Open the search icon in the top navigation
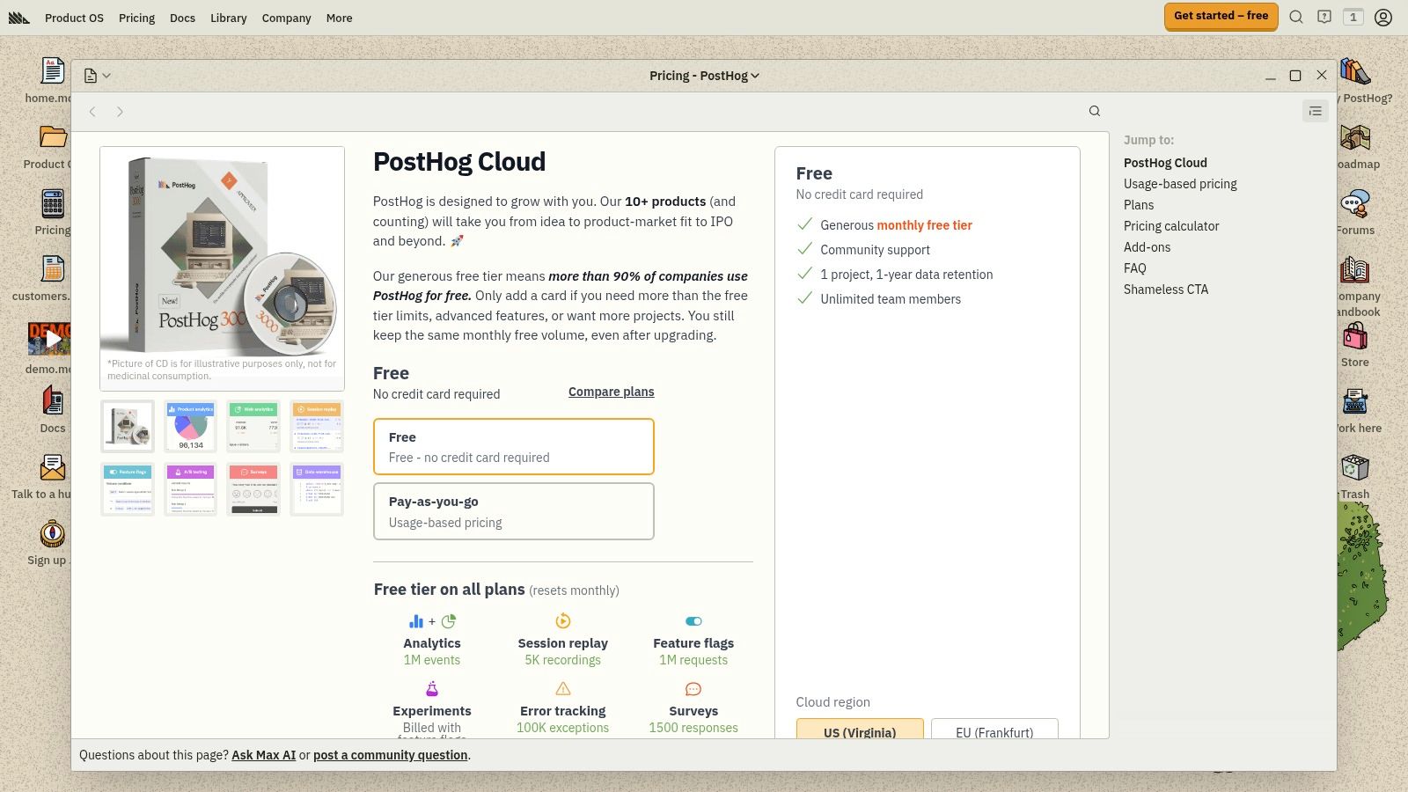This screenshot has height=792, width=1408. [1295, 17]
